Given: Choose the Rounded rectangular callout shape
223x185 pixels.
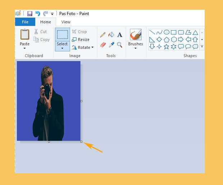Looking at the screenshot, I should coord(181,47).
